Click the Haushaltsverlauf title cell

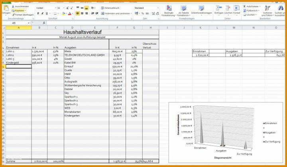click(x=83, y=32)
